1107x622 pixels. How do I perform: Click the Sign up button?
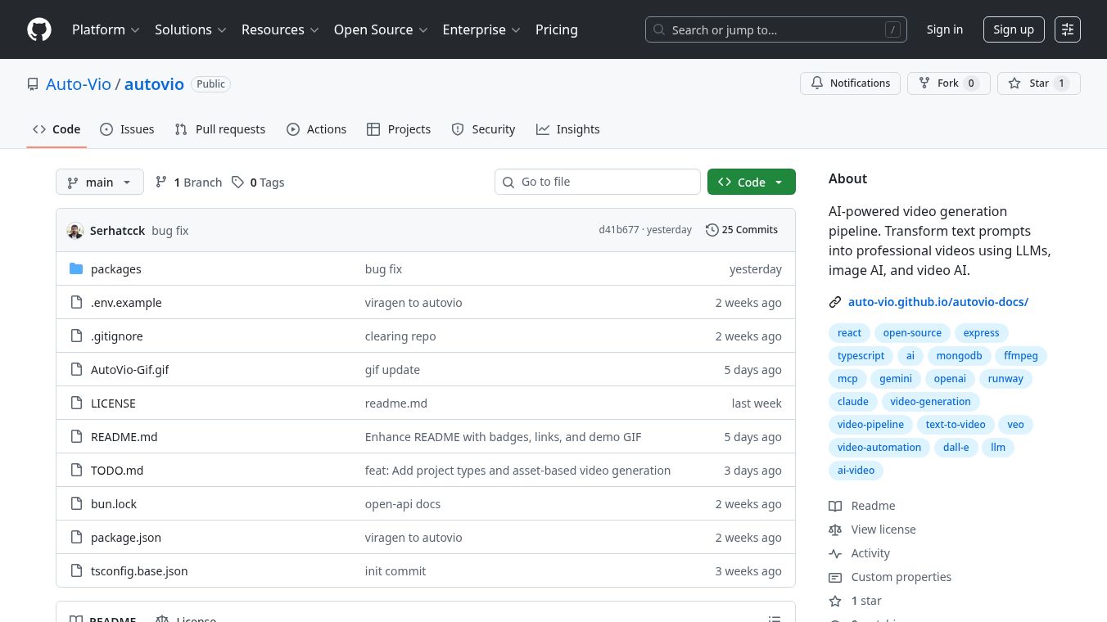1013,29
